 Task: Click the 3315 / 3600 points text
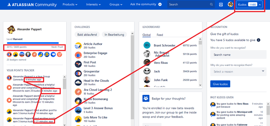pos(17,47)
